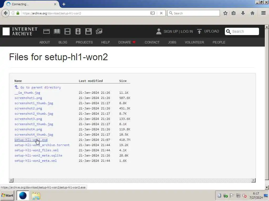This screenshot has width=269, height=201.
Task: Open the downloads arrow panel
Action: coord(243,13)
